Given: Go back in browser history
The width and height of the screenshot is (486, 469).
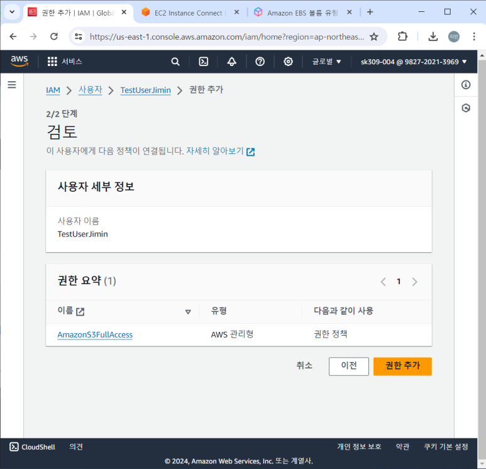Looking at the screenshot, I should [13, 36].
